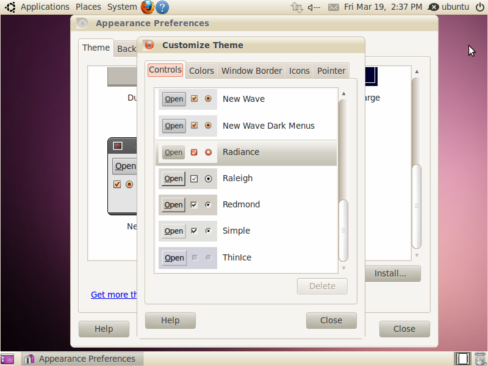Click the theme list scrollbar handle in Appearance Preferences
Screen dimensions: 488x366
coord(417,206)
